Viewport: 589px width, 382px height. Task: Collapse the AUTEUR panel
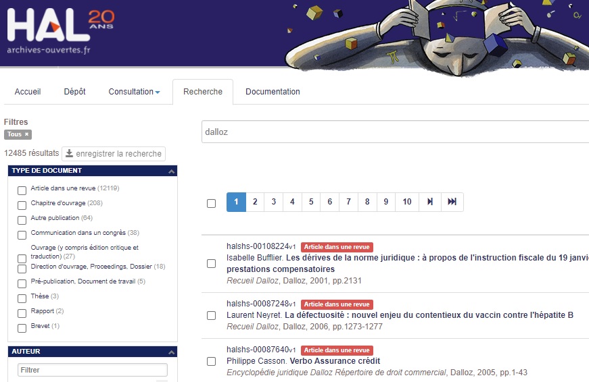click(171, 352)
